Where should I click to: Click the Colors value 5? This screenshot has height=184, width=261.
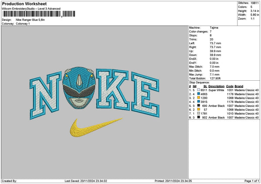click(x=251, y=7)
